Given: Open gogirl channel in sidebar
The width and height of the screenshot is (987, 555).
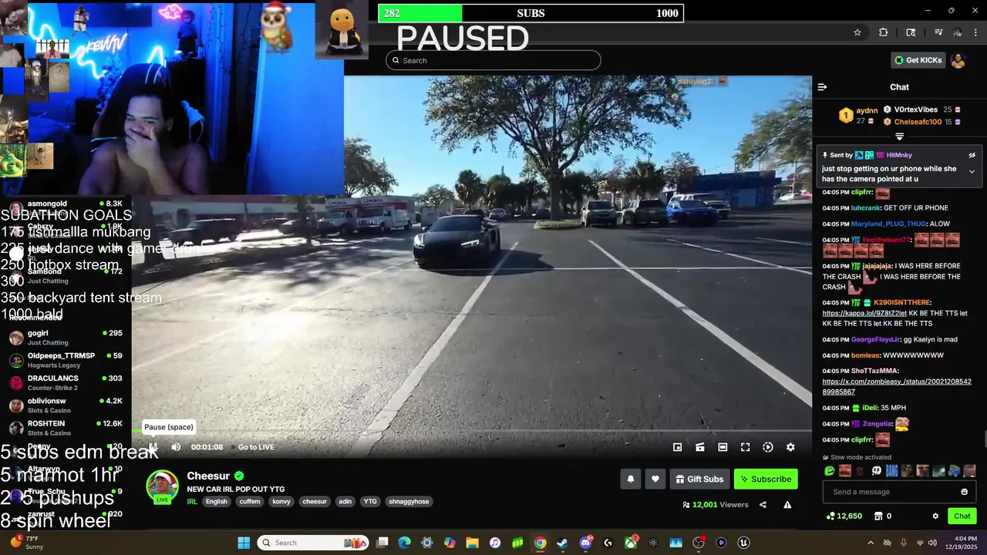Looking at the screenshot, I should pyautogui.click(x=68, y=338).
